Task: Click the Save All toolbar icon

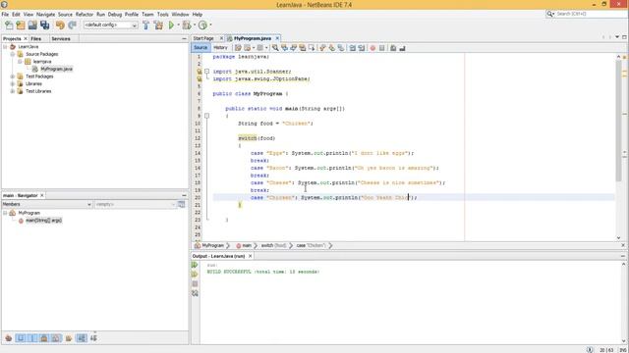Action: coord(44,25)
